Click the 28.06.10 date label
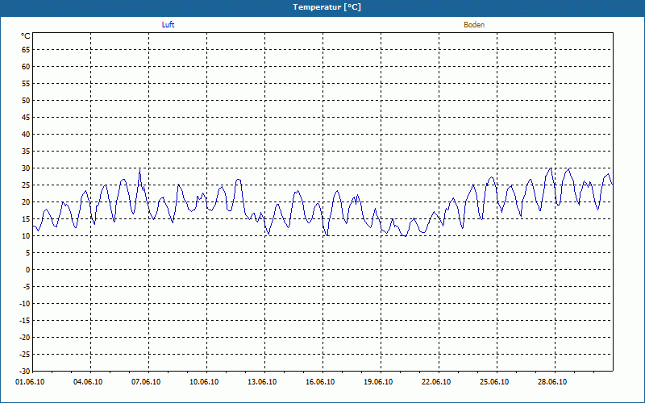Viewport: 645px width, 403px height. click(552, 382)
